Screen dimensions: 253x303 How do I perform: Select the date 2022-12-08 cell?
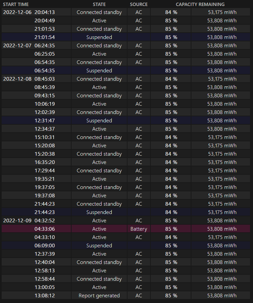pos(17,79)
